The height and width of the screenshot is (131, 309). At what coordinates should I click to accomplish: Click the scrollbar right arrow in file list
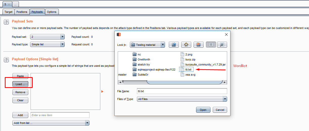coord(225,82)
